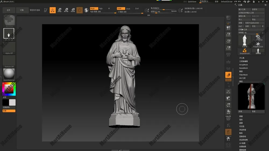Open the BasicMaterial sphere picker
This screenshot has height=151, width=269.
click(9, 74)
